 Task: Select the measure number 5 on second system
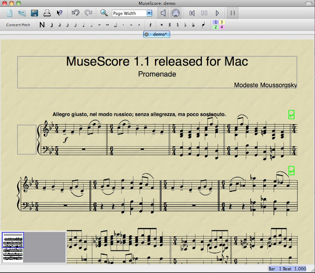[x=21, y=178]
